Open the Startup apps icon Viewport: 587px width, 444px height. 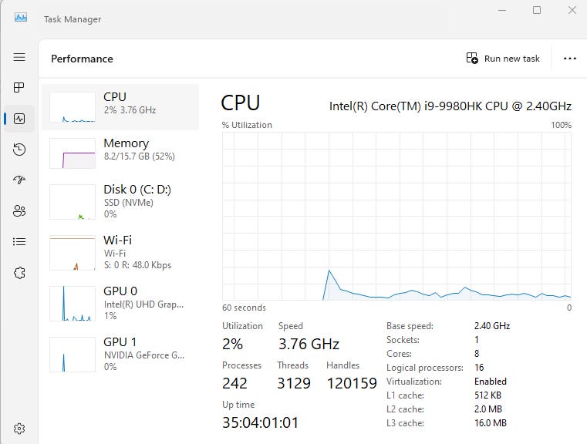pyautogui.click(x=19, y=180)
